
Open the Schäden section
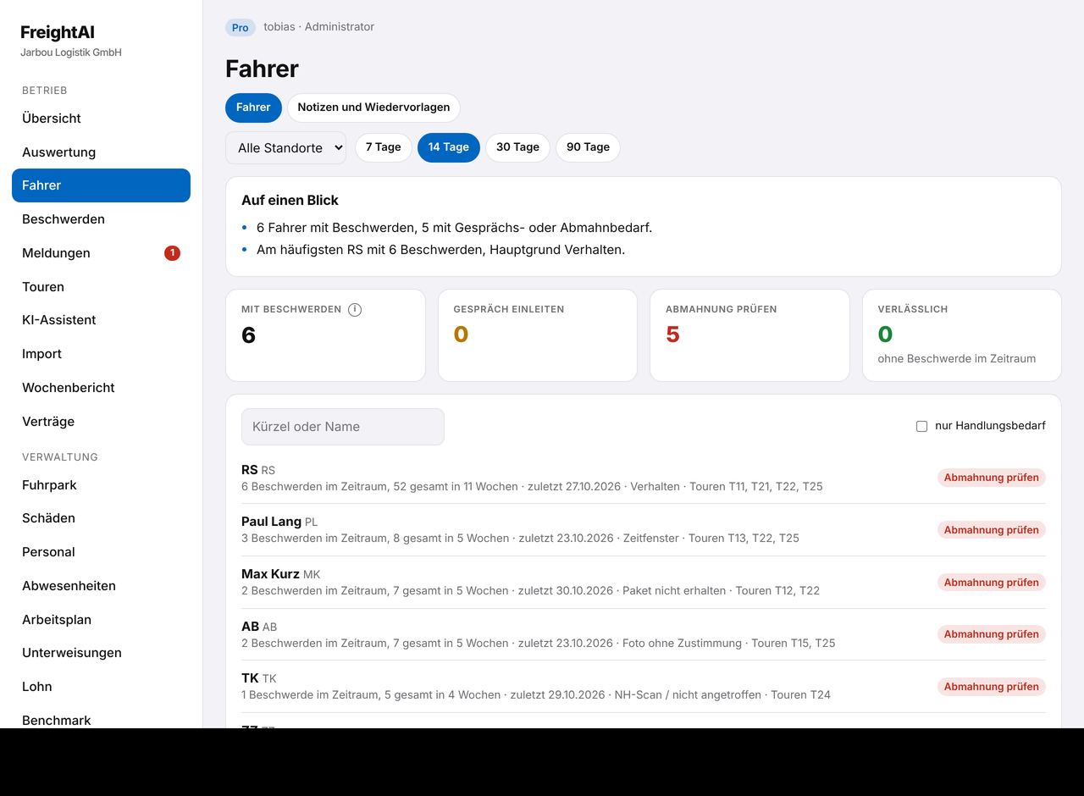click(x=101, y=518)
